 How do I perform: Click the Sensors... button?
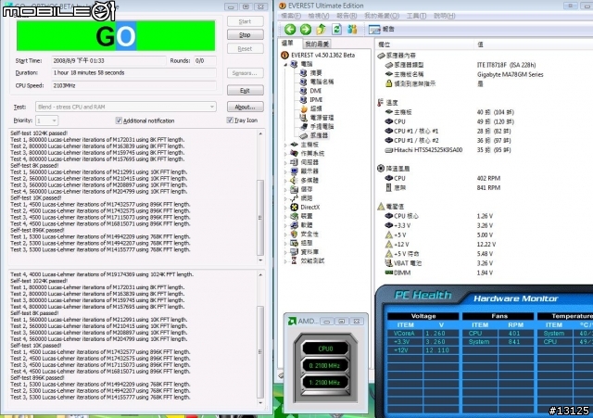(x=245, y=73)
